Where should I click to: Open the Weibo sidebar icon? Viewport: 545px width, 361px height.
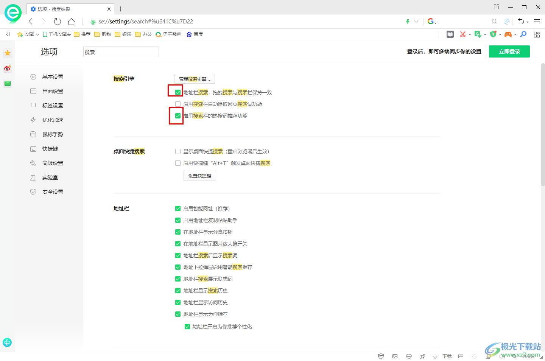point(8,68)
